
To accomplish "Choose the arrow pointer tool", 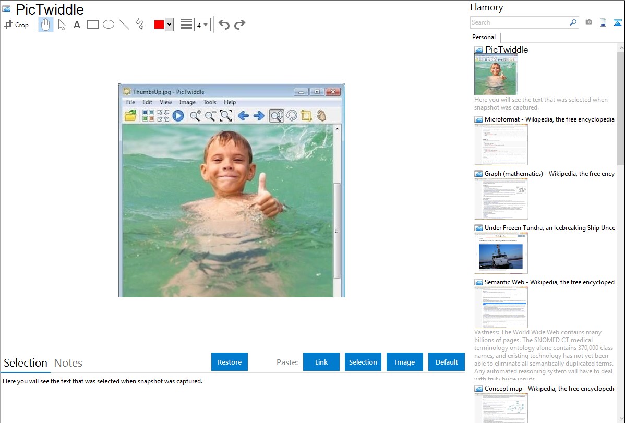I will click(x=62, y=25).
